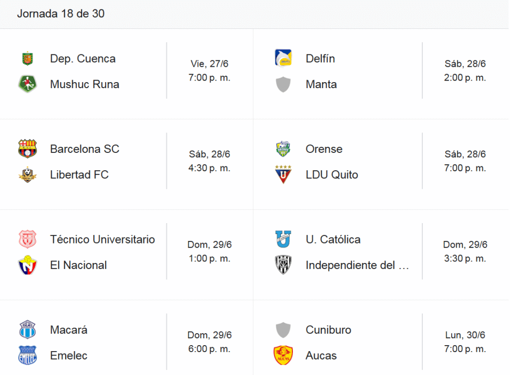The height and width of the screenshot is (375, 510).
Task: Click the Independiente del Valle crest
Action: click(x=283, y=265)
